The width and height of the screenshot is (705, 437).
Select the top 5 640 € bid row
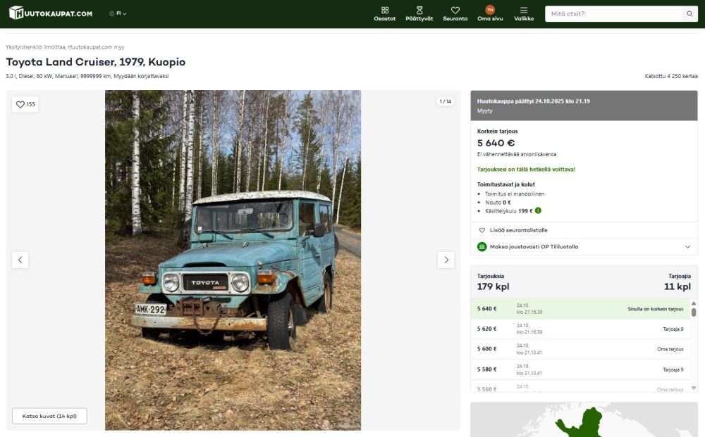580,309
